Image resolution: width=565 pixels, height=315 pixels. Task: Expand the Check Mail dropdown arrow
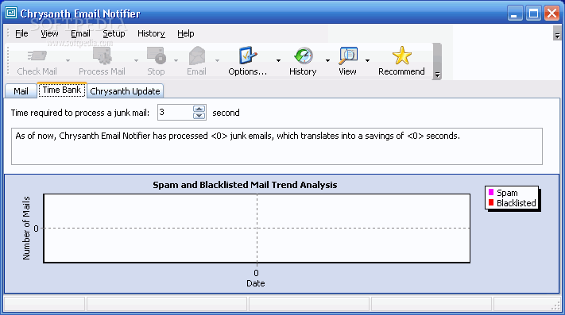[68, 60]
